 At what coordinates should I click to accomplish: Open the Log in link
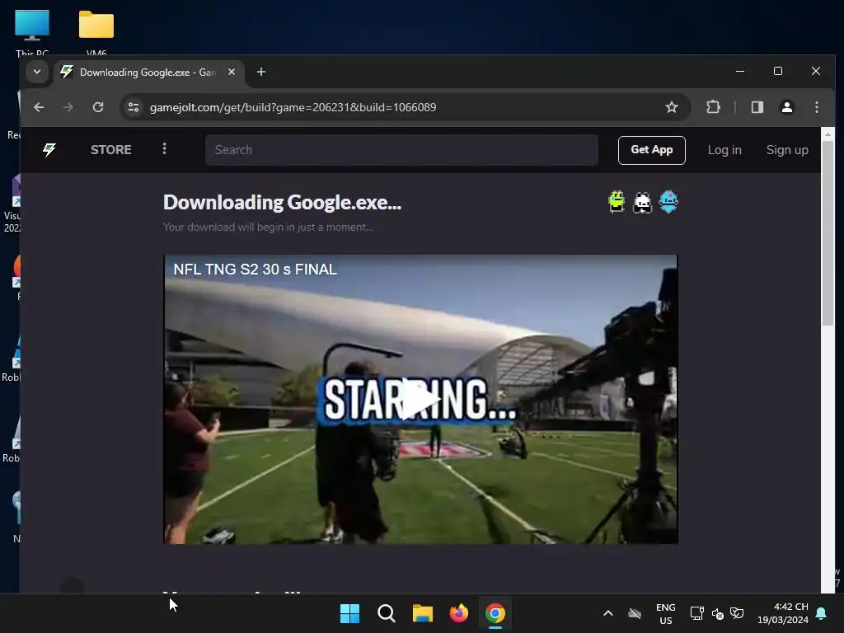tap(724, 150)
